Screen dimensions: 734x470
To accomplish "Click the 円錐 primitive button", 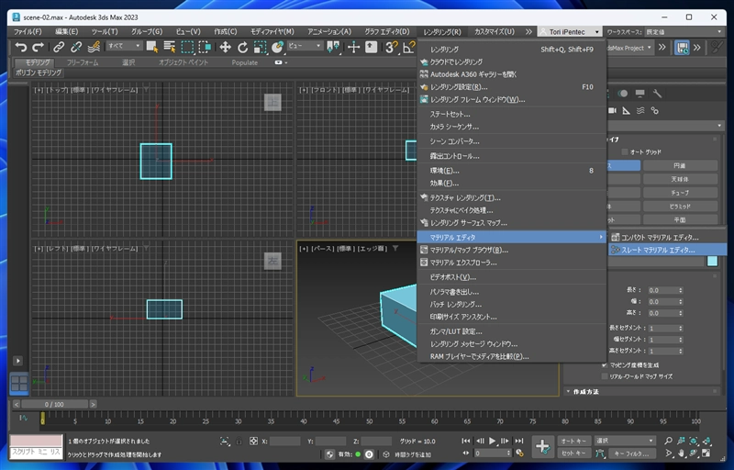I will (x=680, y=166).
